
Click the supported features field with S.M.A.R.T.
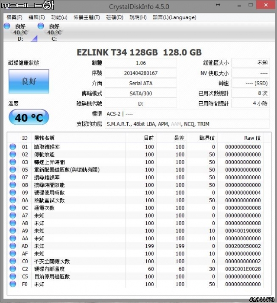[187, 124]
